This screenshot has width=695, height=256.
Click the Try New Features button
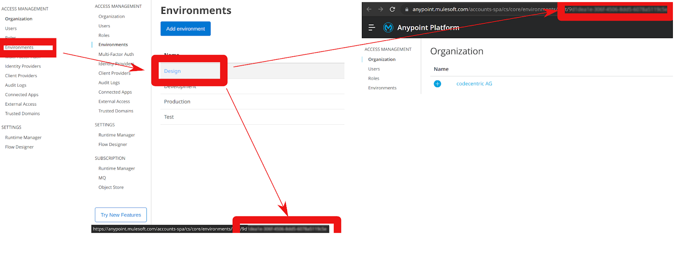click(121, 215)
